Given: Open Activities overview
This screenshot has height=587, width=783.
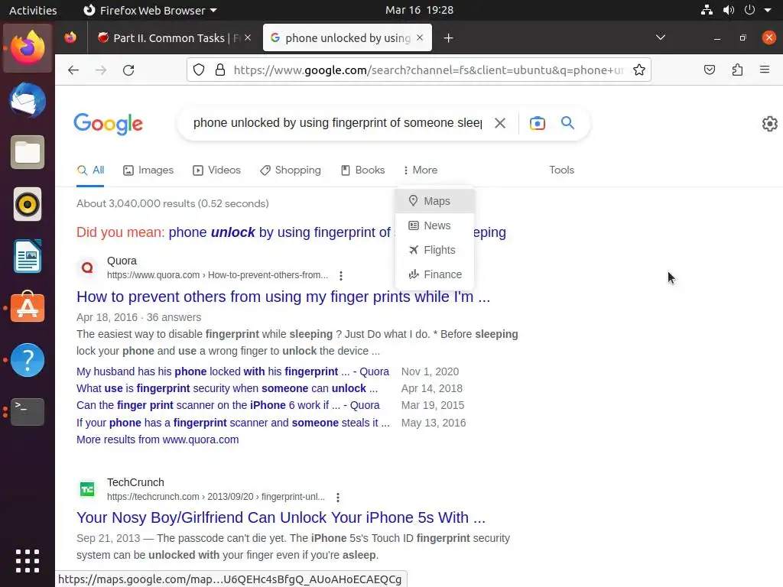Looking at the screenshot, I should coord(33,10).
